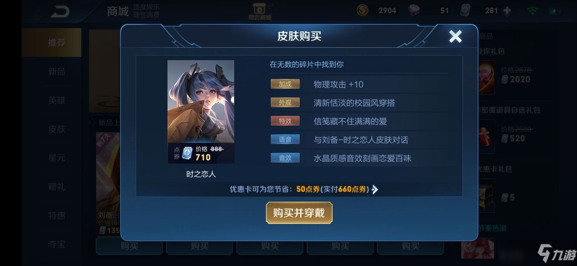Tap the 点券 voucher currency icon

pyautogui.click(x=466, y=10)
